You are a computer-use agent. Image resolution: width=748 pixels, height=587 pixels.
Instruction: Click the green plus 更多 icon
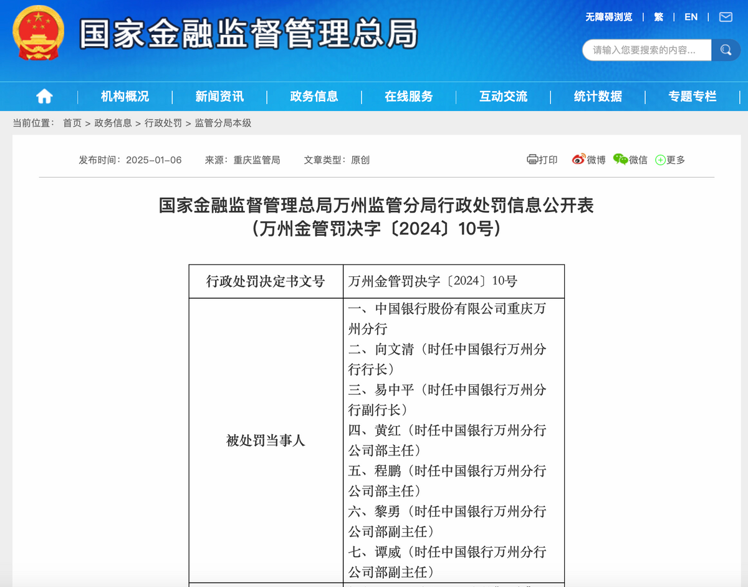click(x=660, y=160)
